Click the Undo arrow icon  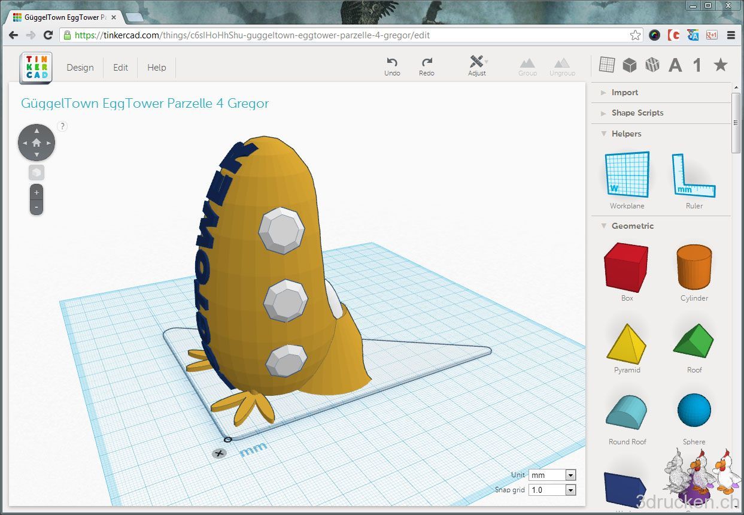392,62
